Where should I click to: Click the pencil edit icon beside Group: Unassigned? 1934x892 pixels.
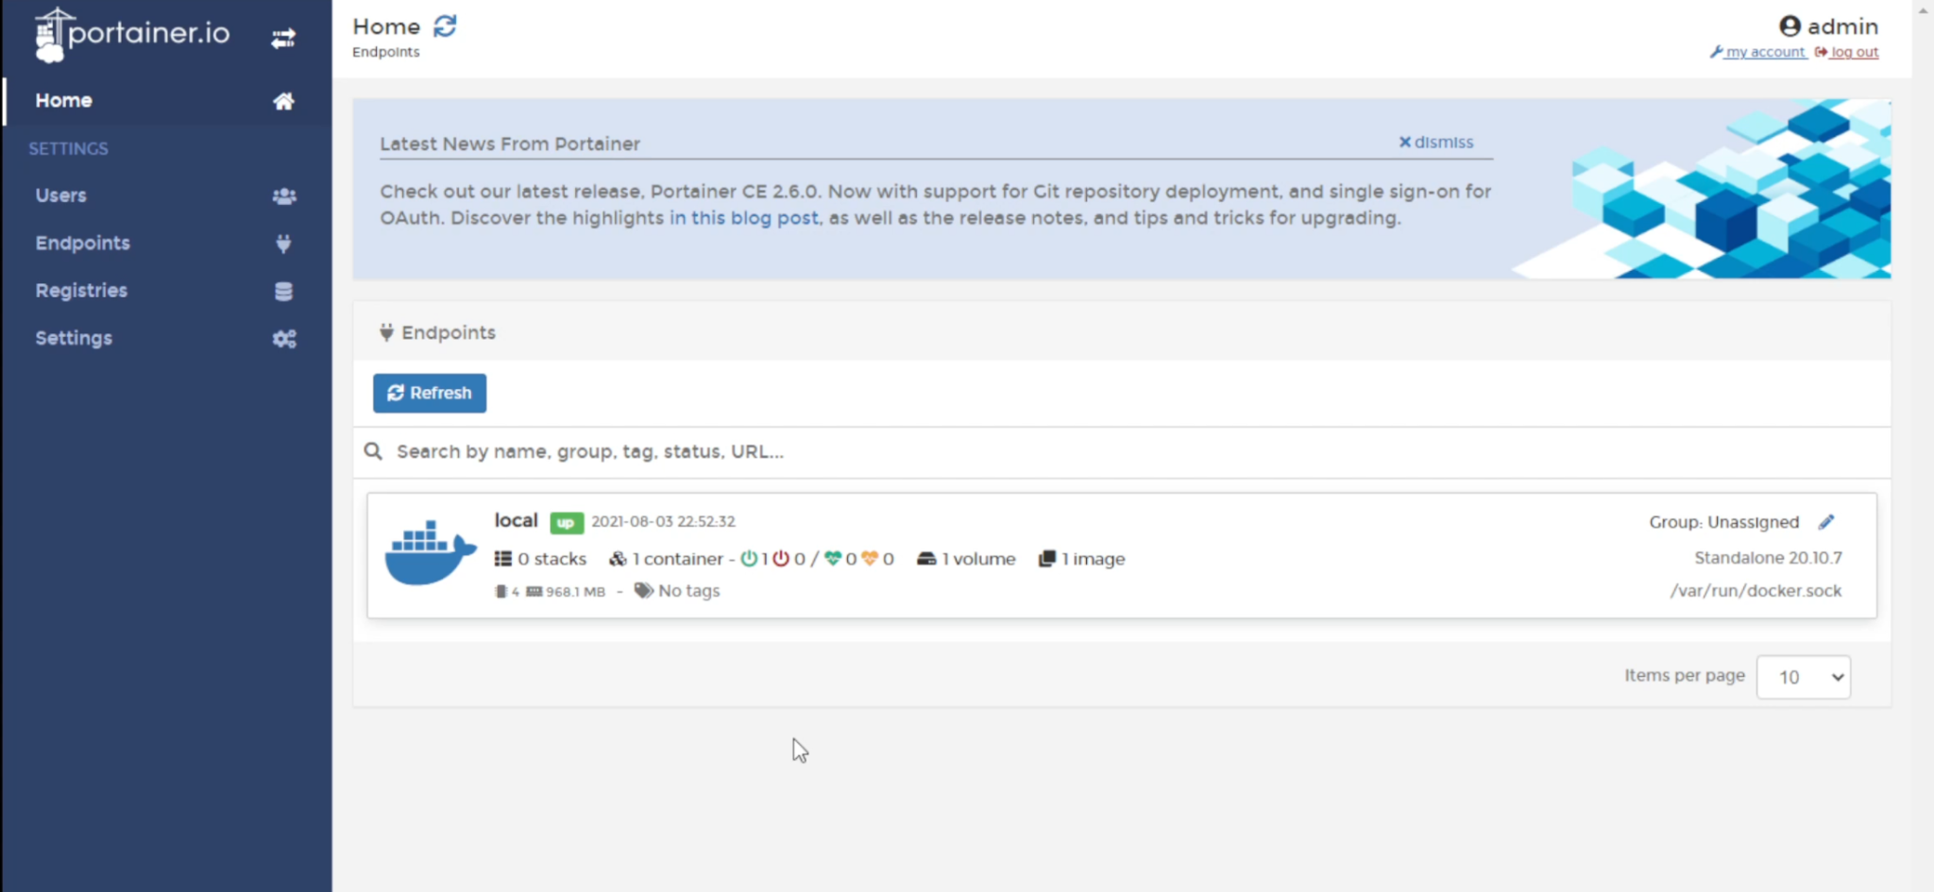click(1826, 522)
